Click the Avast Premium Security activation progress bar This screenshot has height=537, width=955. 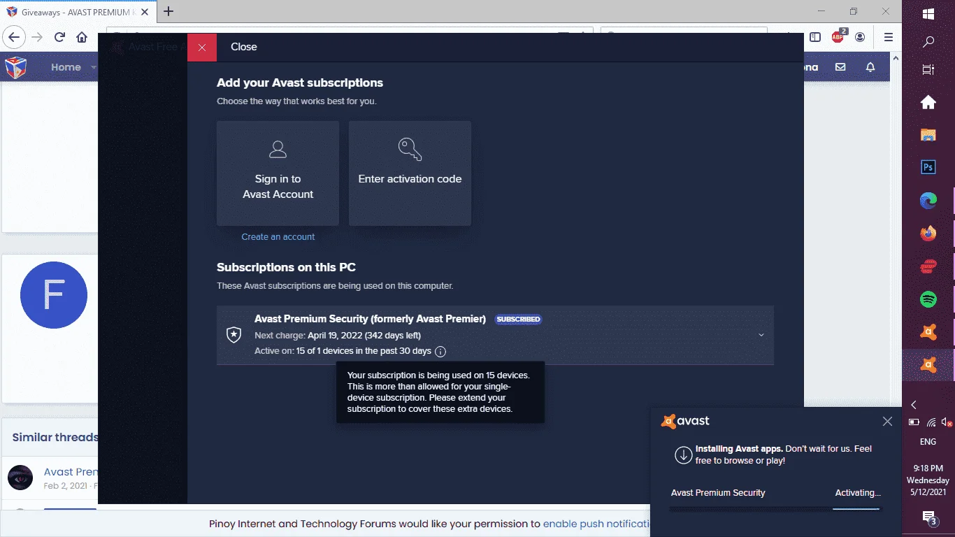[775, 509]
